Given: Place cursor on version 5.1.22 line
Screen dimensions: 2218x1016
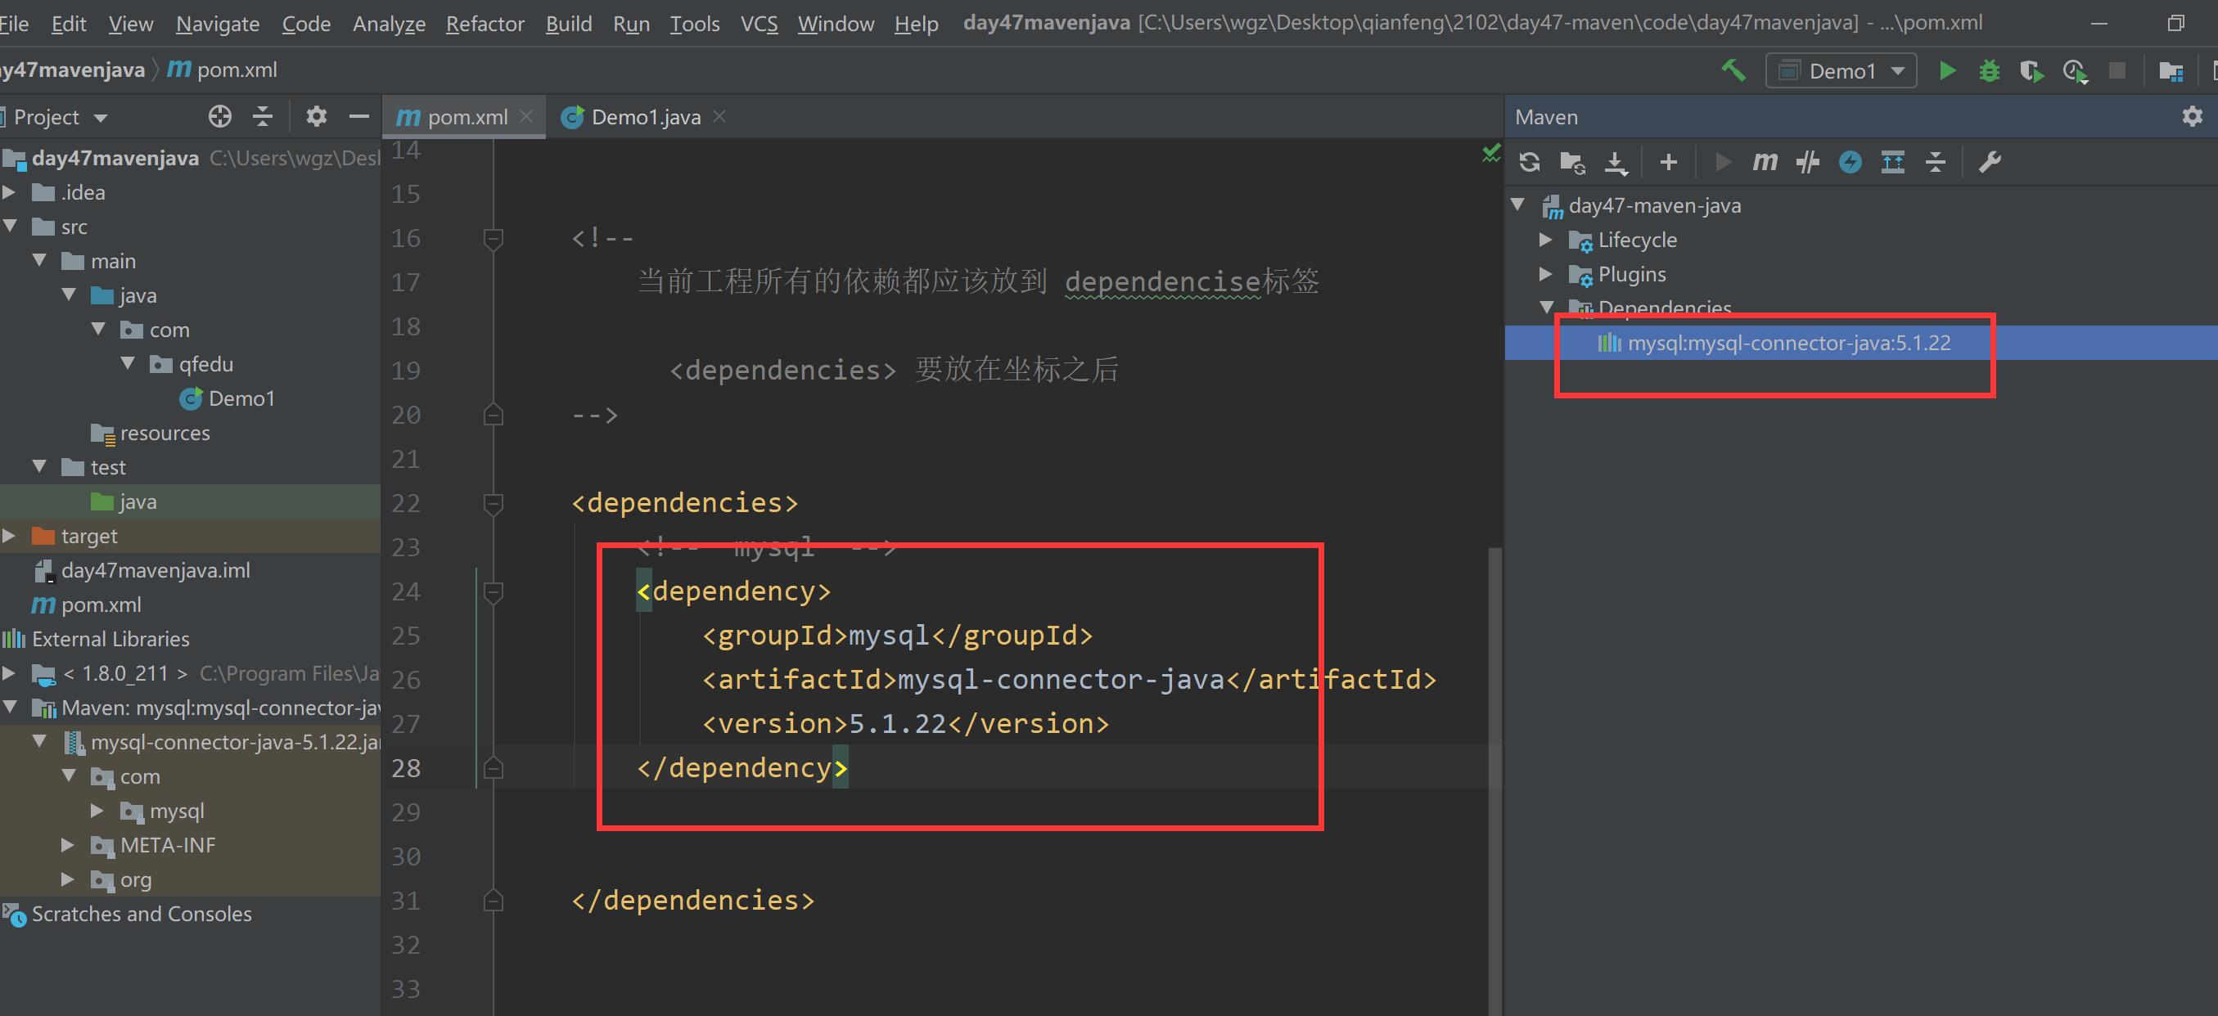Looking at the screenshot, I should [906, 723].
